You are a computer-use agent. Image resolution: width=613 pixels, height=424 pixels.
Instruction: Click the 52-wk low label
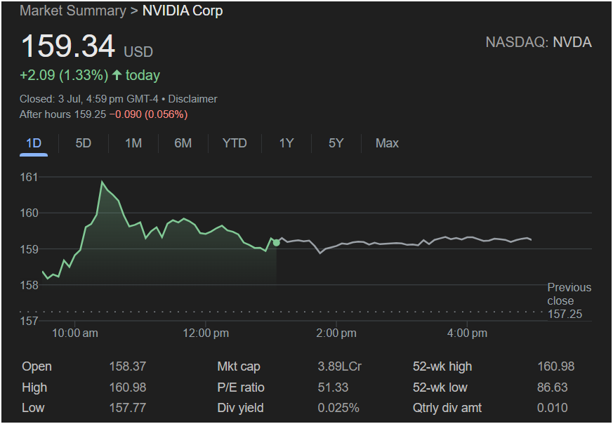coord(440,387)
